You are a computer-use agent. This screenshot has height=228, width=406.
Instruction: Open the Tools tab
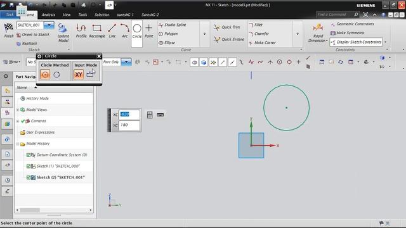pos(82,15)
